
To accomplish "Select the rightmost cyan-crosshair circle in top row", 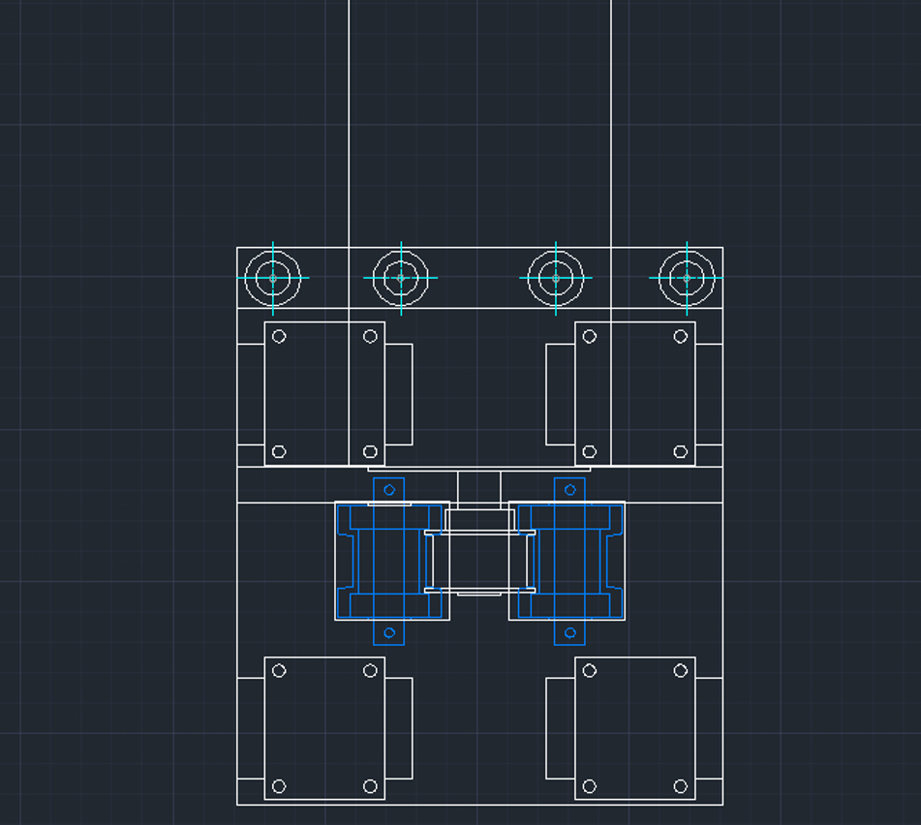I will 687,278.
